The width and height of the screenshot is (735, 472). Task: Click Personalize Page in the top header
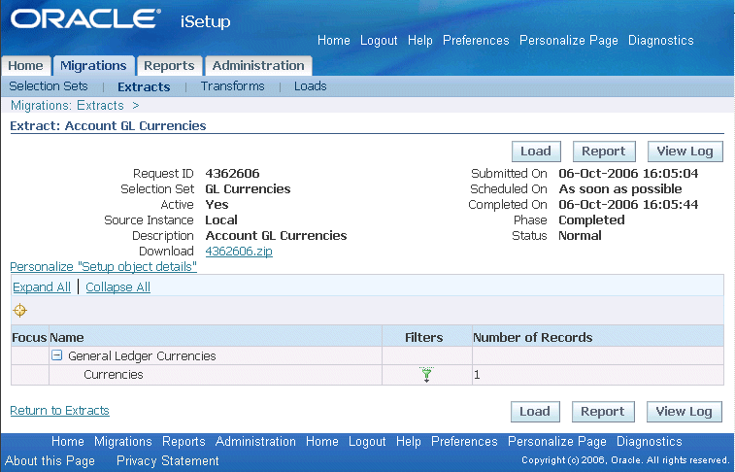(569, 41)
